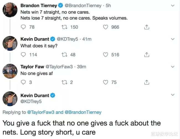The height and width of the screenshot is (139, 180).
Task: Open @TaylorFaw3 link in Replying to line
Action: (40, 112)
